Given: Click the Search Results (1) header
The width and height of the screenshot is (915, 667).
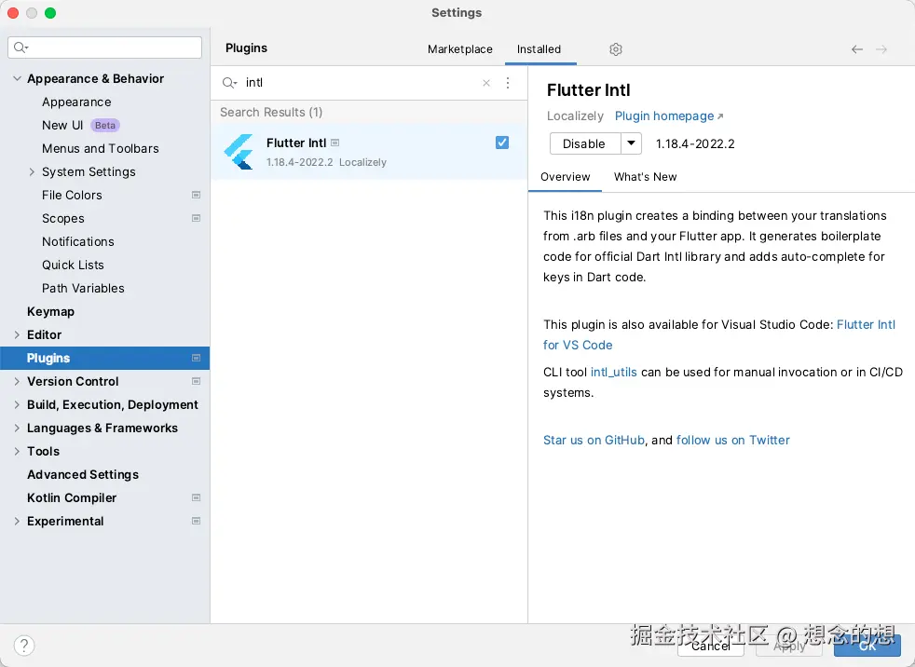Looking at the screenshot, I should coord(271,112).
